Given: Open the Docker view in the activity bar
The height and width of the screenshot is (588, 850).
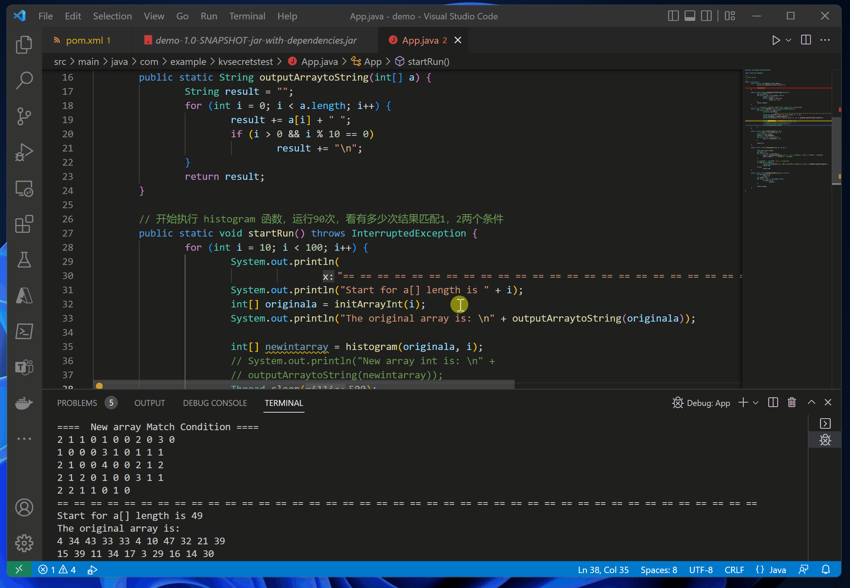Looking at the screenshot, I should click(x=24, y=403).
